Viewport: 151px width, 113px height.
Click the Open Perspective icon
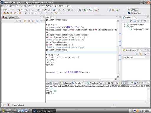tap(129, 10)
